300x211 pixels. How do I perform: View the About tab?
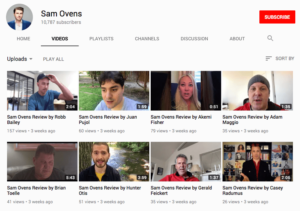point(237,39)
